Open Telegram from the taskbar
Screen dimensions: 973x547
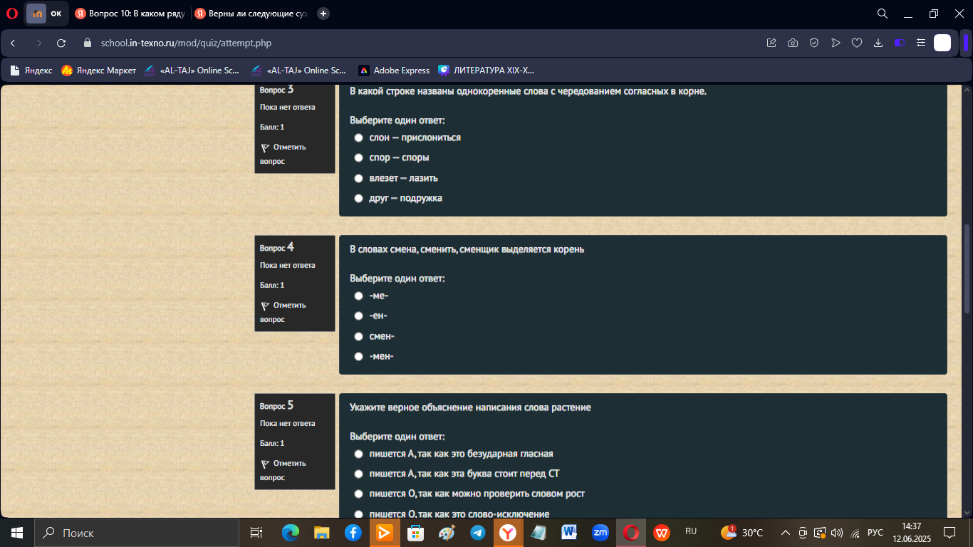point(477,533)
